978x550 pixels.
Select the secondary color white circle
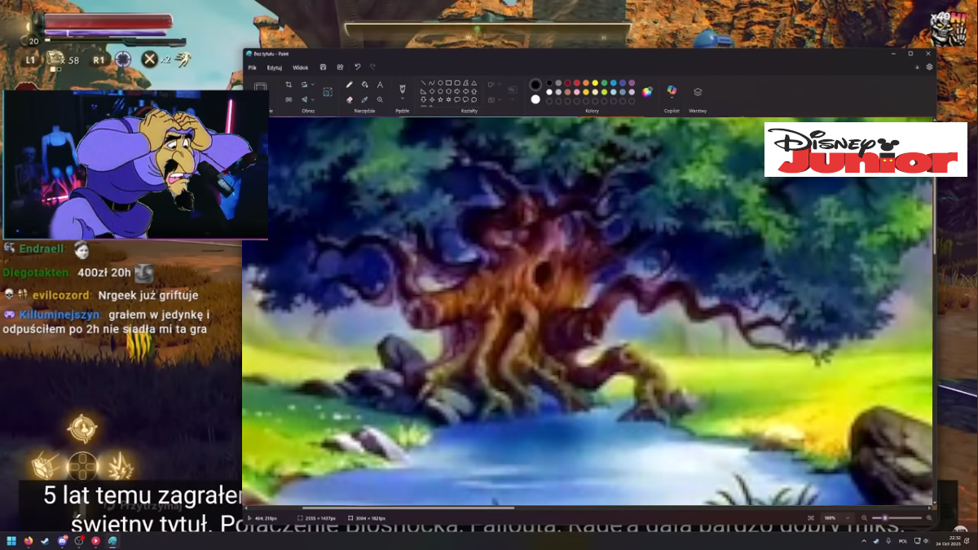coord(535,99)
